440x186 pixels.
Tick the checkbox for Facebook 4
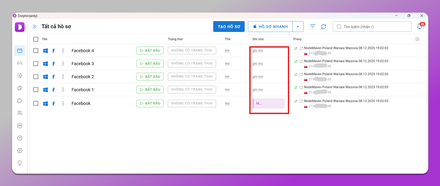click(36, 50)
